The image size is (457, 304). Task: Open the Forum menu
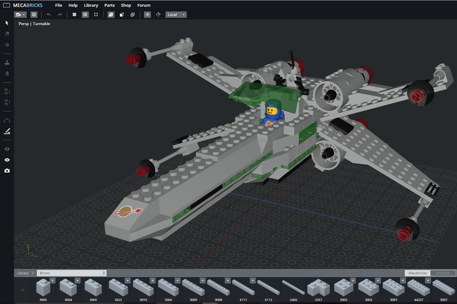click(144, 5)
